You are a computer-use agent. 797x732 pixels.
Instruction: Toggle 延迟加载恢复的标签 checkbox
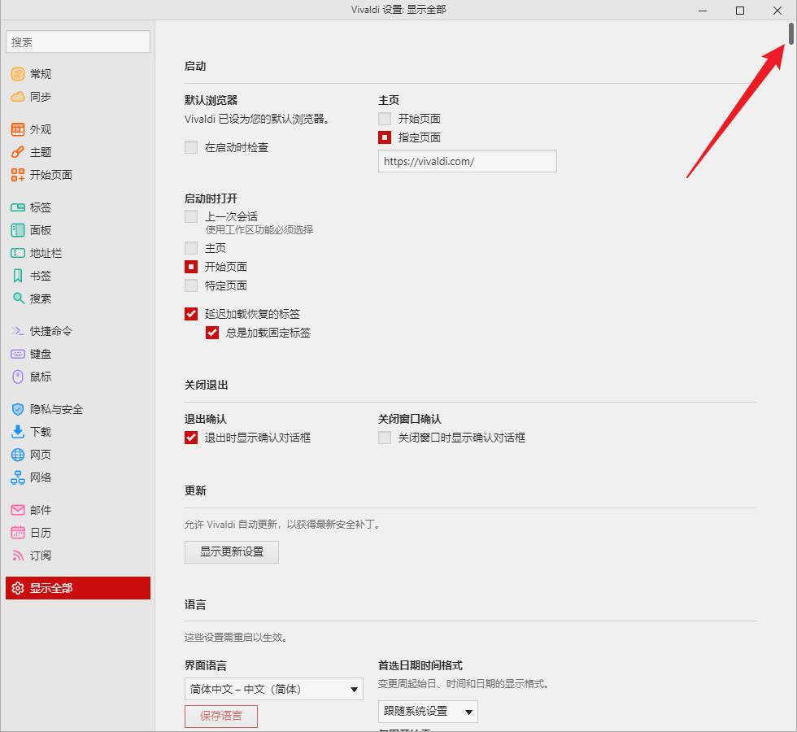coord(191,314)
